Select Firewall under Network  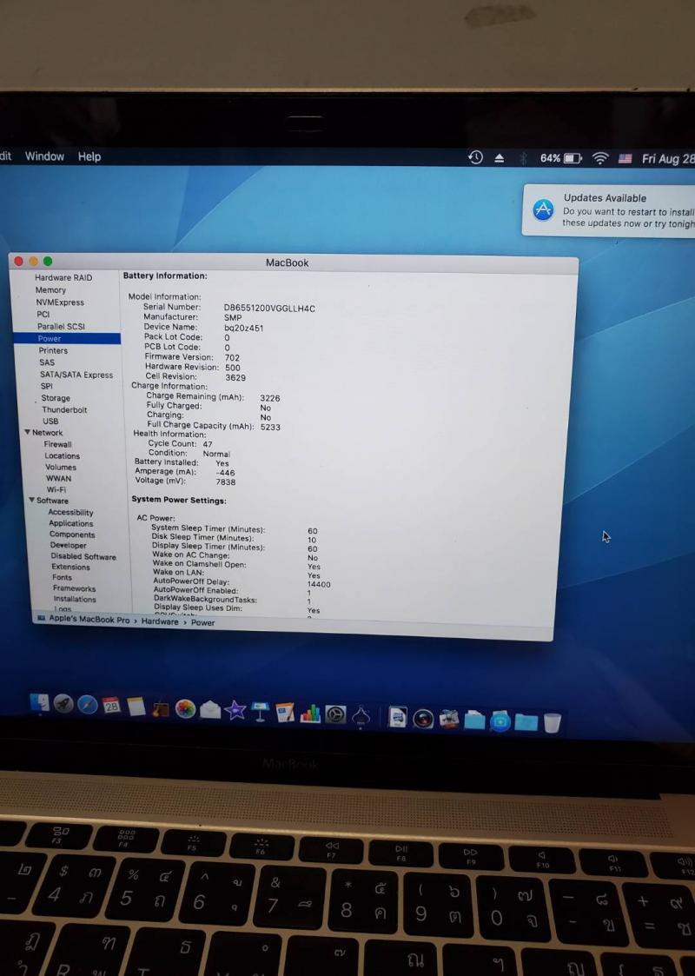(x=57, y=444)
